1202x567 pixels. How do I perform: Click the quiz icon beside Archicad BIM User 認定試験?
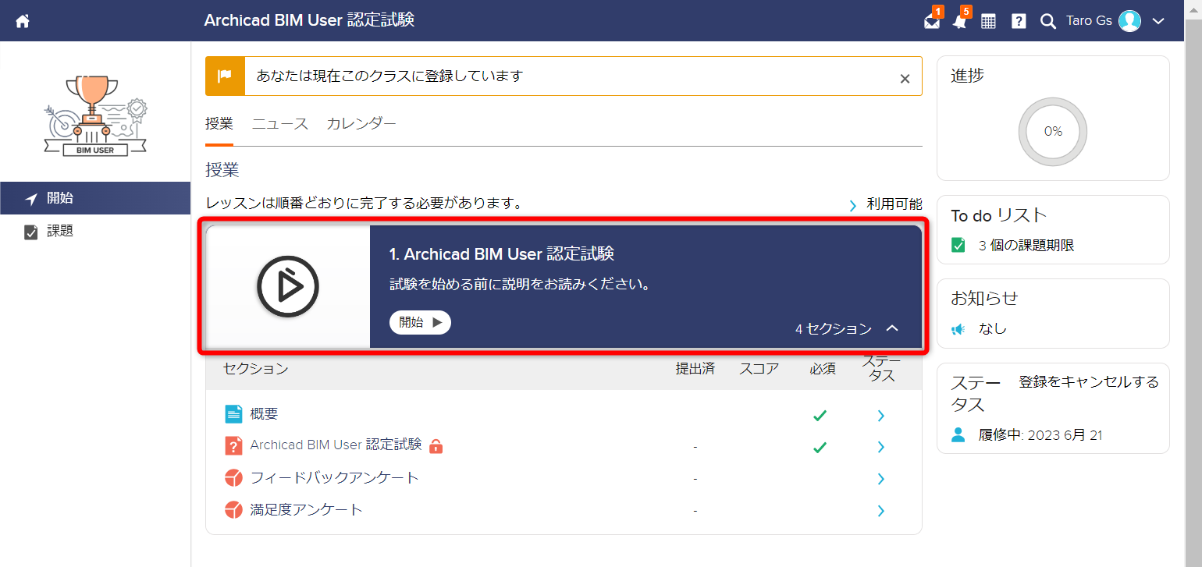[233, 445]
